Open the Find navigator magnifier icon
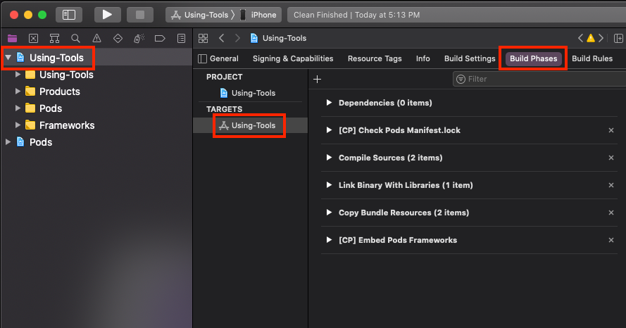The width and height of the screenshot is (626, 328). 75,38
